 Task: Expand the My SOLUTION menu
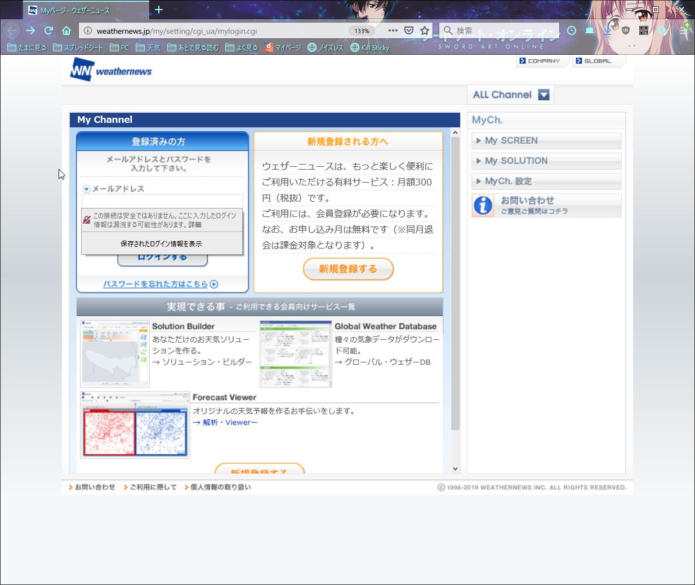click(546, 161)
